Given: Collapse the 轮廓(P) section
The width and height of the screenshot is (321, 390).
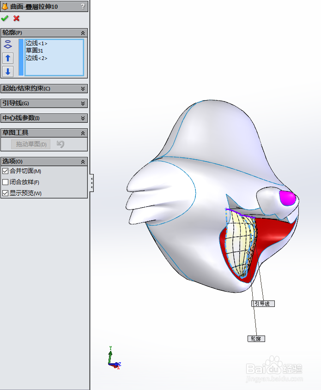Looking at the screenshot, I should tap(83, 33).
